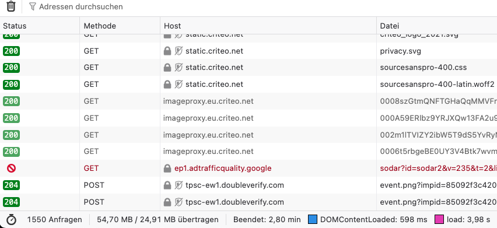The image size is (497, 228).
Task: Click the blue DOMContentLoaded color square
Action: click(x=313, y=219)
